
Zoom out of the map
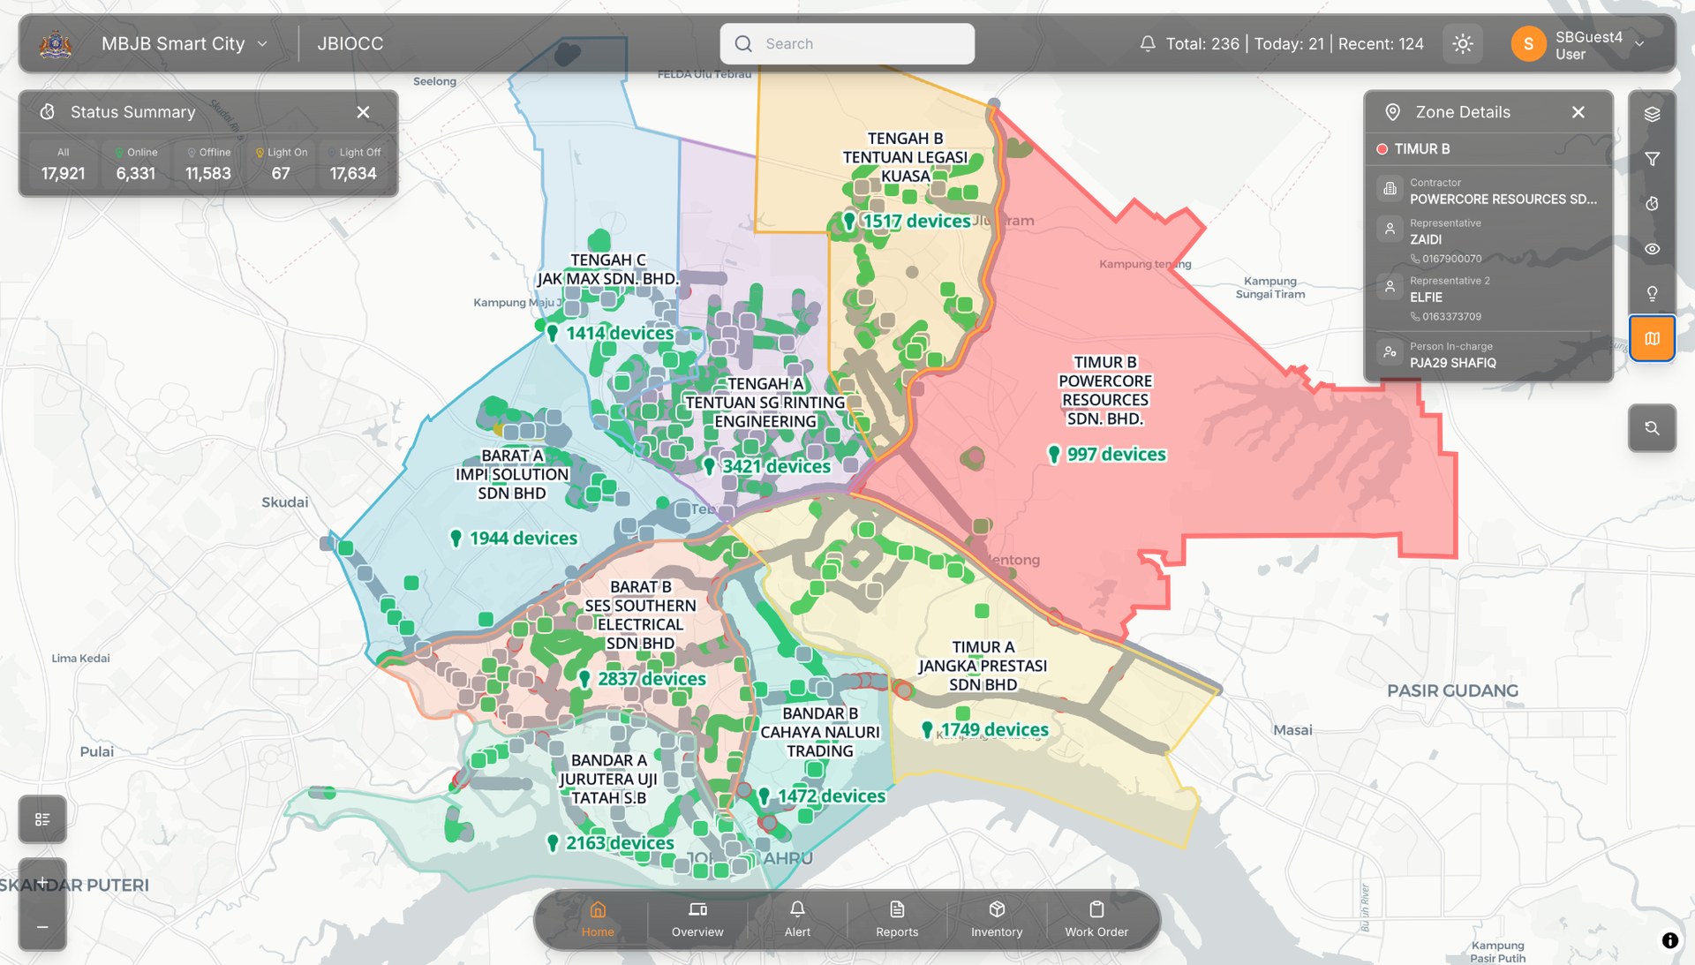pos(42,927)
